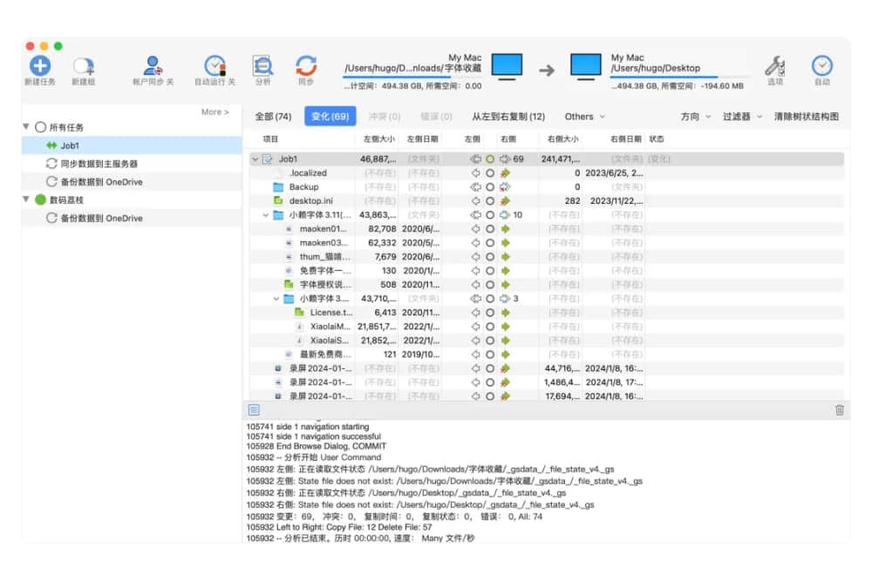Screen dimensions: 872x580
Task: Select 备份数据到 OneDrive under 数码荔枝
Action: pyautogui.click(x=101, y=219)
